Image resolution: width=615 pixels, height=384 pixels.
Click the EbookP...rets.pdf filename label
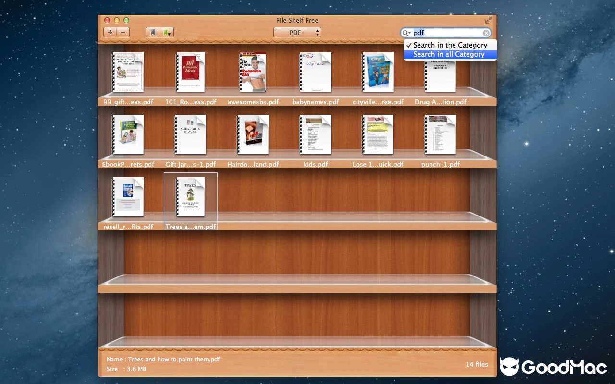point(128,164)
